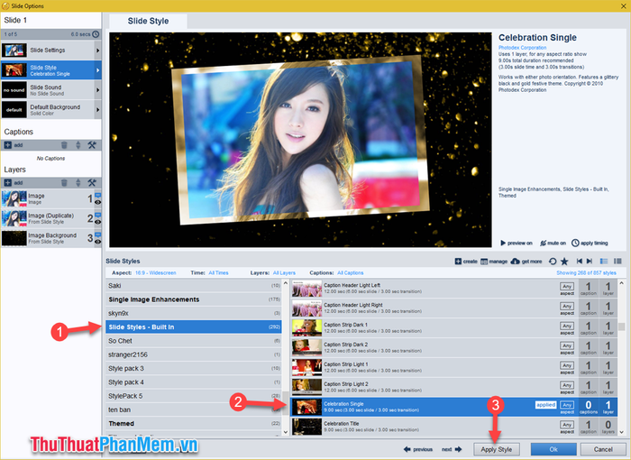Select Image Background layer thumbnail

[14, 238]
